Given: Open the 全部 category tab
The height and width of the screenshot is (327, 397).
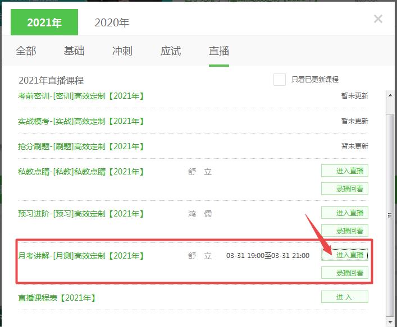Looking at the screenshot, I should [26, 51].
